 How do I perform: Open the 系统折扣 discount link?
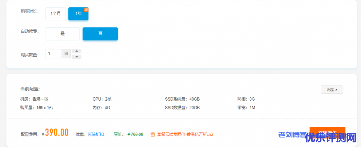[96, 134]
